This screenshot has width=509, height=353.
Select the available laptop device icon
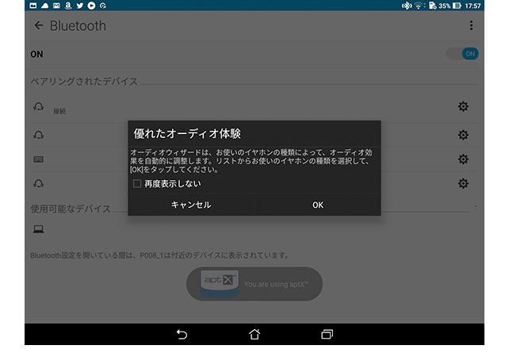[x=38, y=229]
